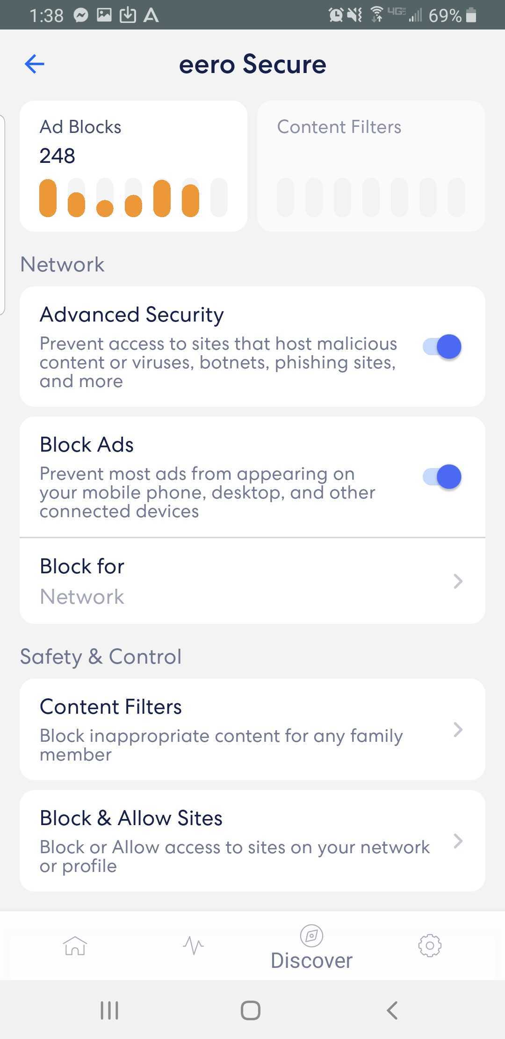Open the Home tab icon

pos(75,945)
